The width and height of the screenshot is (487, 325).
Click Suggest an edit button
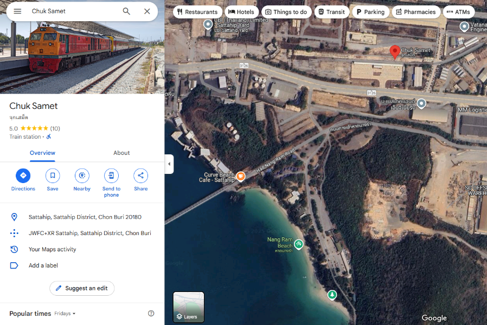point(82,288)
